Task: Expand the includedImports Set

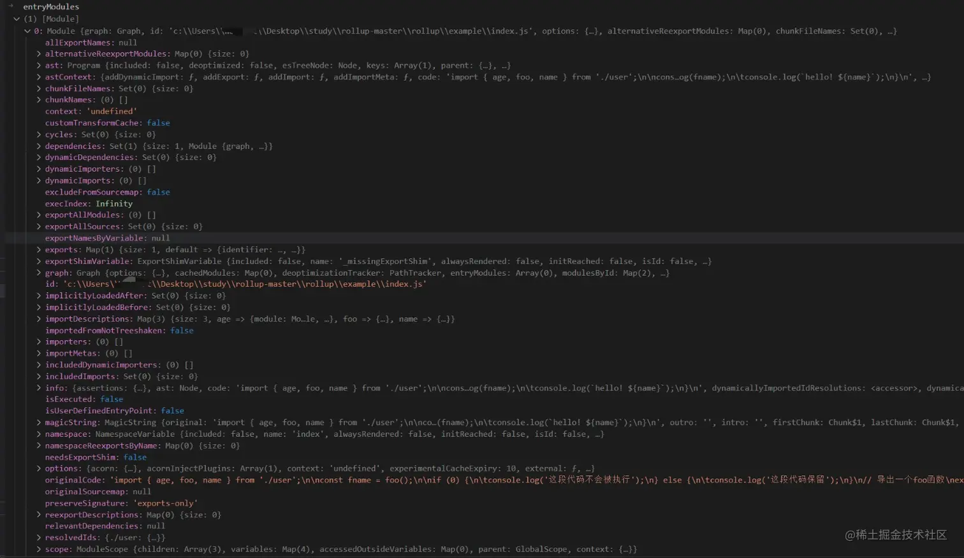Action: click(39, 376)
